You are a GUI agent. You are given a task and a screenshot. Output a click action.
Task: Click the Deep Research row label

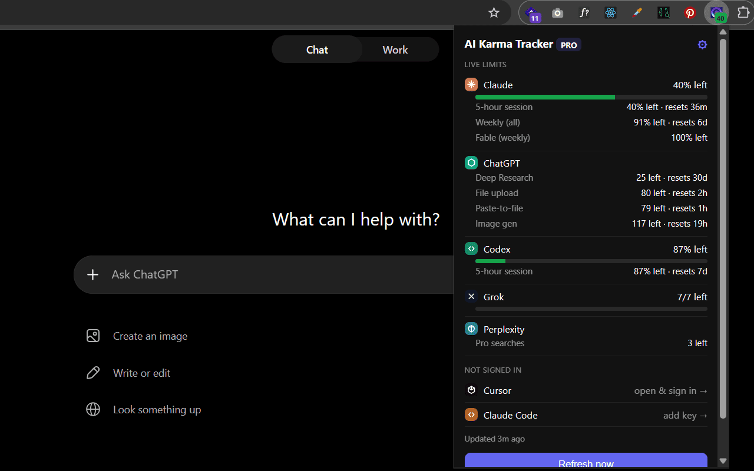(x=504, y=178)
